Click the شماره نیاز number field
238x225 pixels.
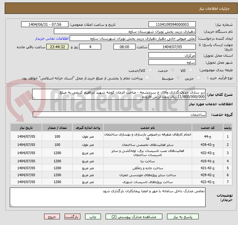tap(172, 25)
